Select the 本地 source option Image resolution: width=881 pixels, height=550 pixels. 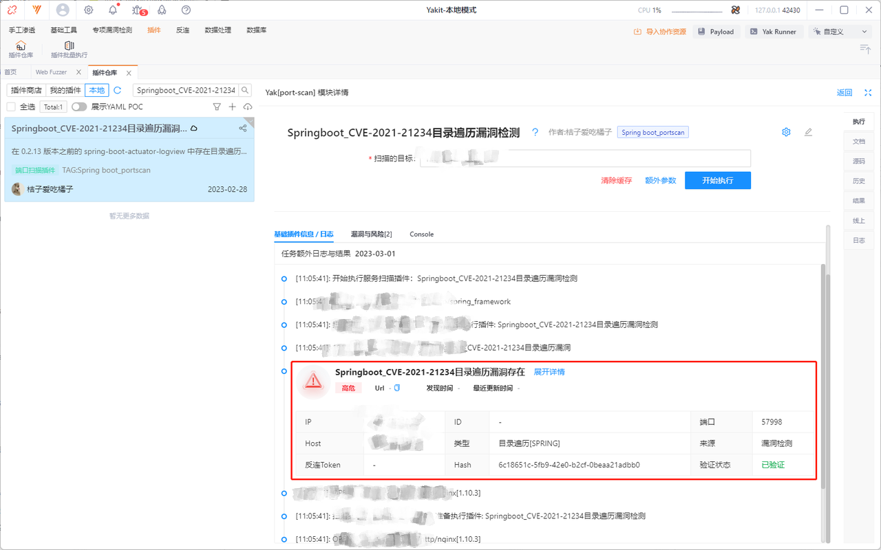coord(97,90)
